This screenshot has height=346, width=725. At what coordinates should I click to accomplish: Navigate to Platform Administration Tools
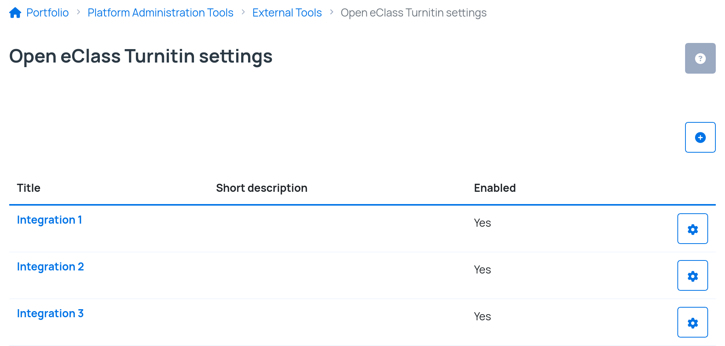pyautogui.click(x=160, y=13)
